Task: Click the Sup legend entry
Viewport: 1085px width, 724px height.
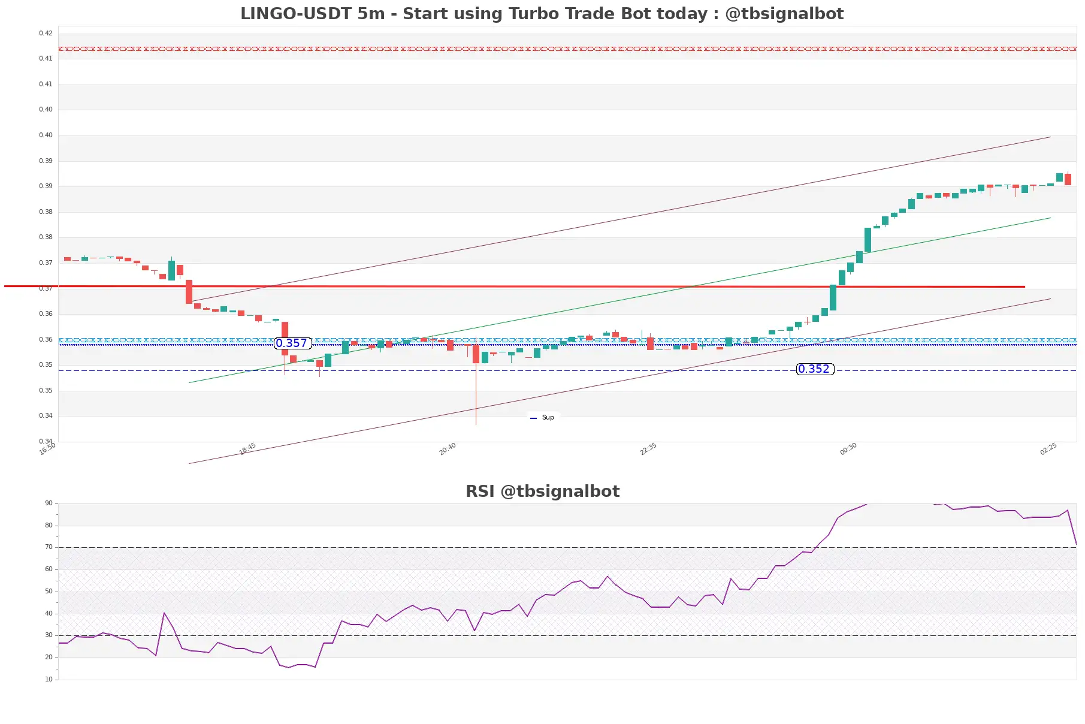Action: [x=542, y=417]
